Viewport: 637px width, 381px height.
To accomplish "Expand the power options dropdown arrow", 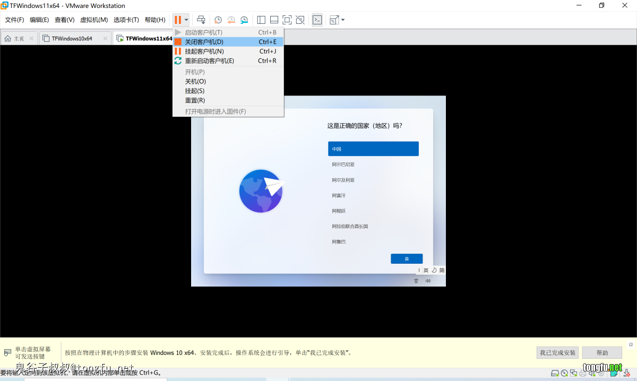I will [x=186, y=20].
